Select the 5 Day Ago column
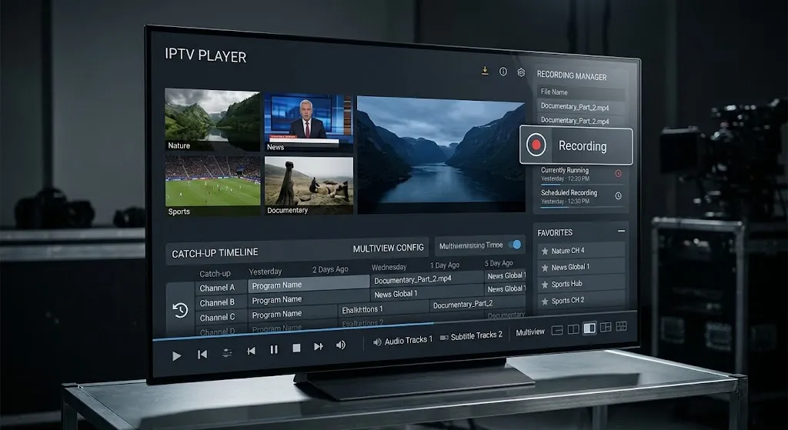 [499, 263]
